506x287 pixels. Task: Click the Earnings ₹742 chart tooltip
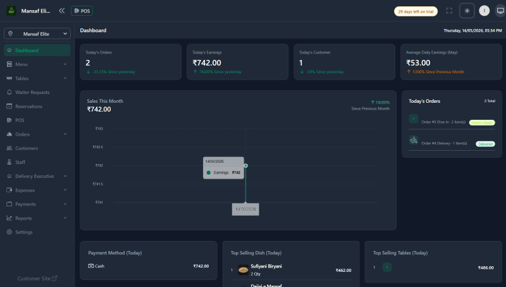[223, 168]
